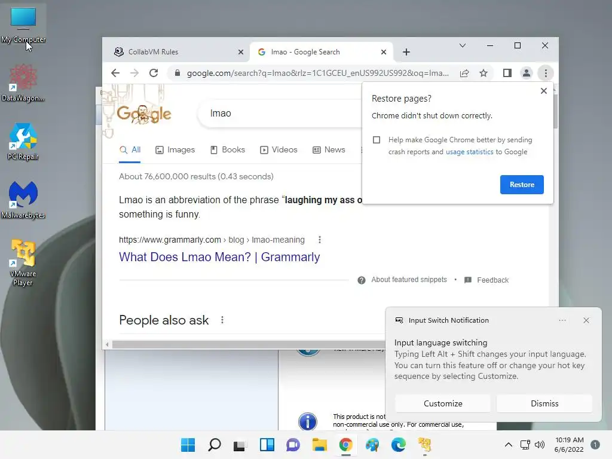Go back using Chrome's back arrow
The width and height of the screenshot is (612, 459).
115,73
